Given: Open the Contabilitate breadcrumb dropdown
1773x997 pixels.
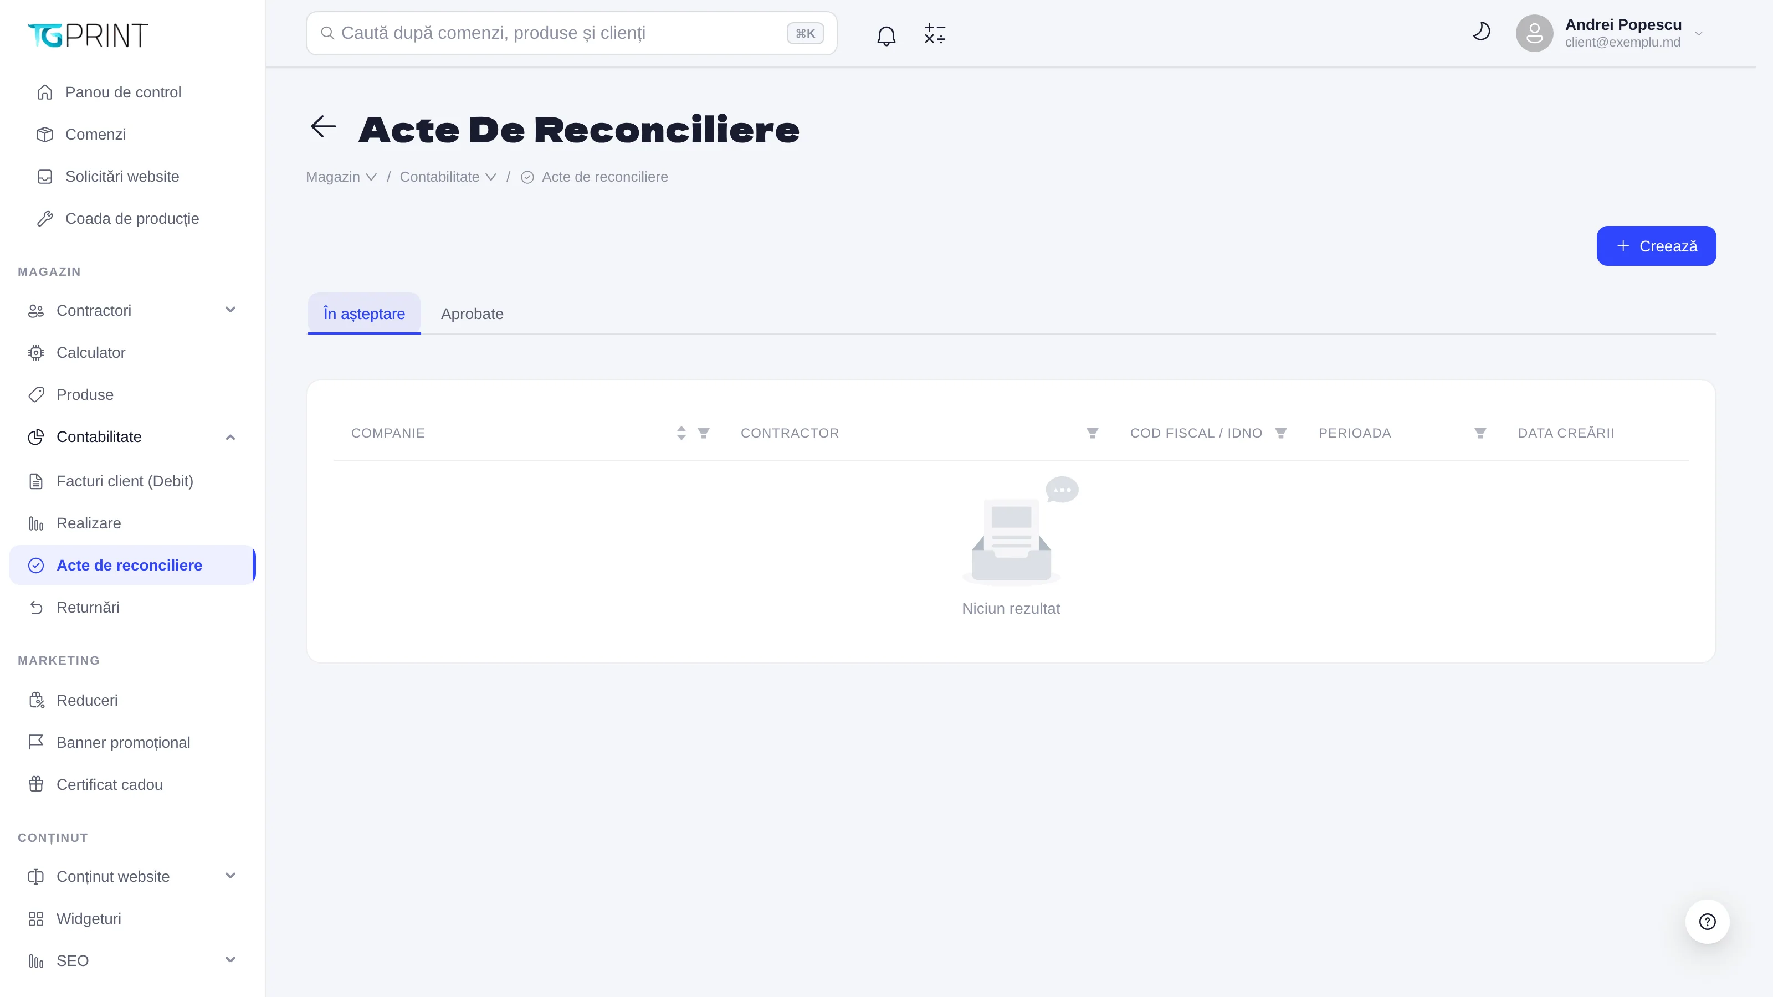Looking at the screenshot, I should (x=448, y=177).
